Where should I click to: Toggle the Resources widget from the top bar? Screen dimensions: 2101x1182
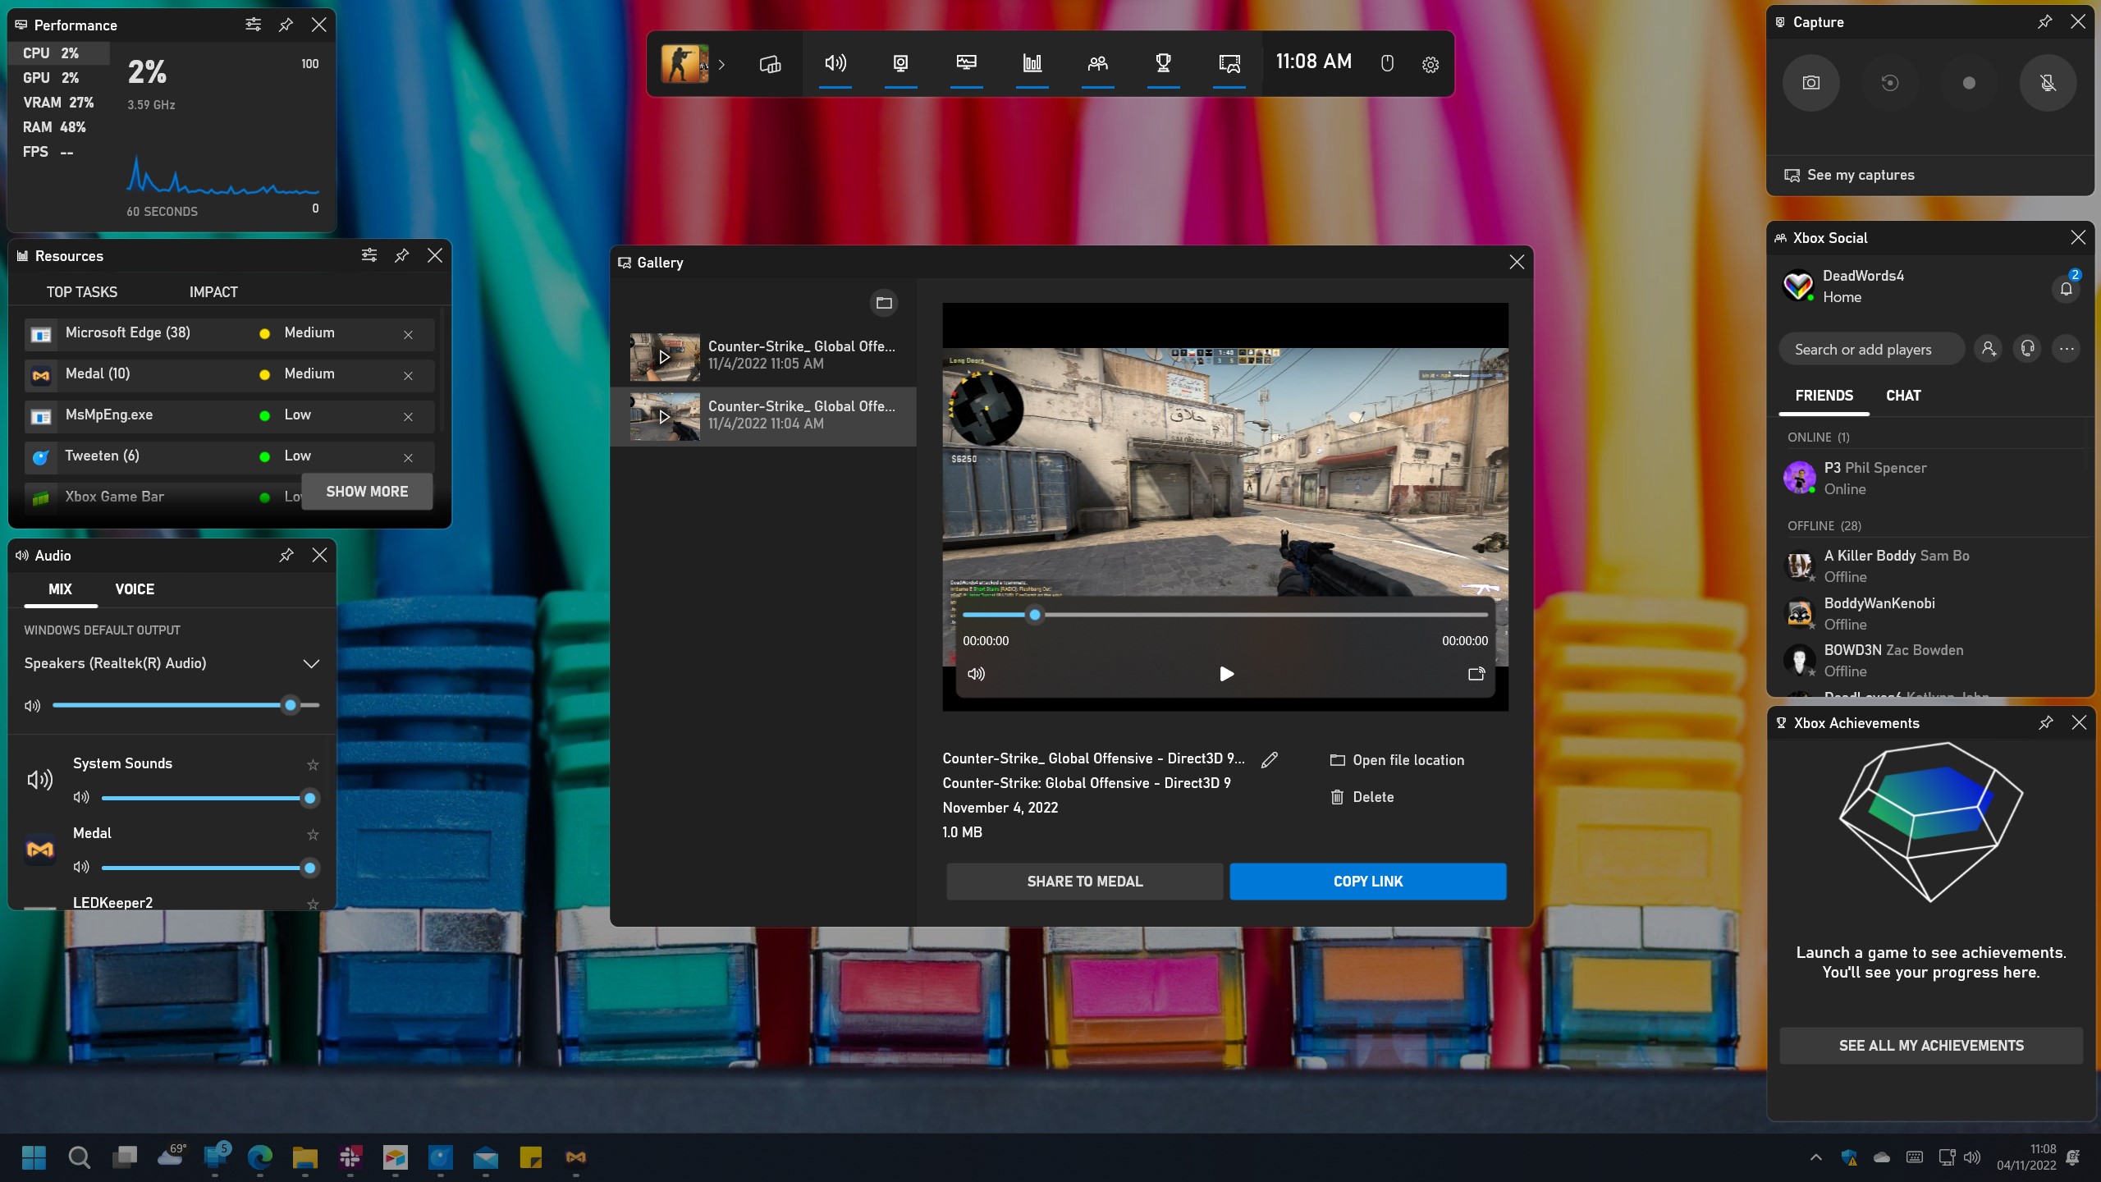1032,64
